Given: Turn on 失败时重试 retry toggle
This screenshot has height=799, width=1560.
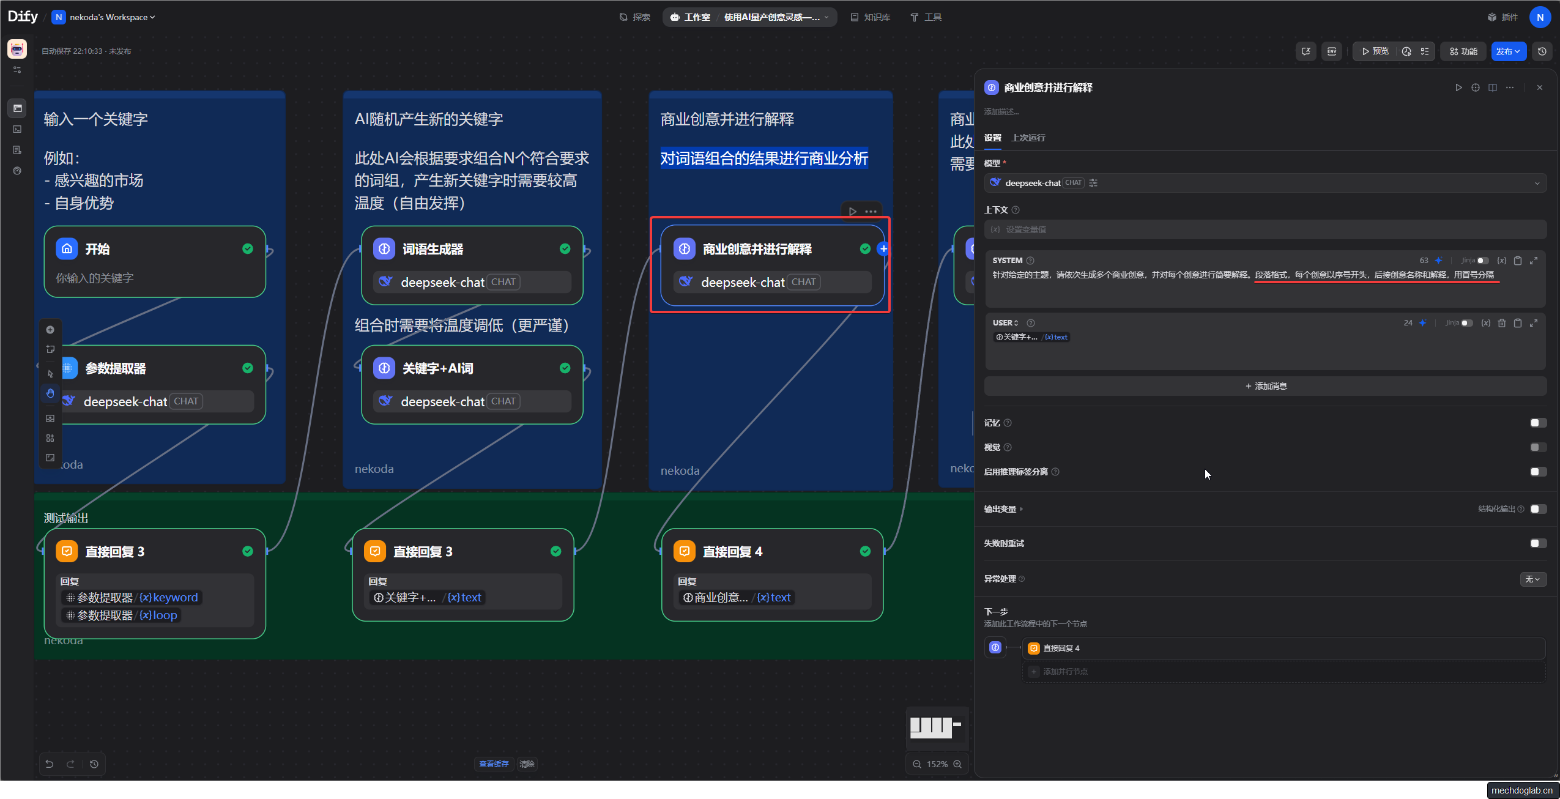Looking at the screenshot, I should (x=1537, y=543).
